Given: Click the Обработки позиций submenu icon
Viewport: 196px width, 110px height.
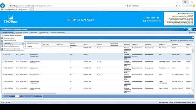Looking at the screenshot, I should click(x=25, y=44).
